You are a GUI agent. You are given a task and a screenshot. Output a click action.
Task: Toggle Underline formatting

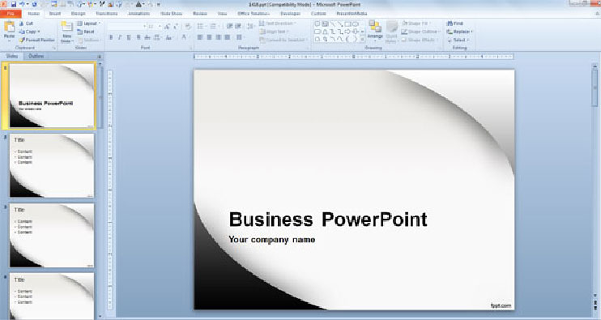tap(129, 37)
